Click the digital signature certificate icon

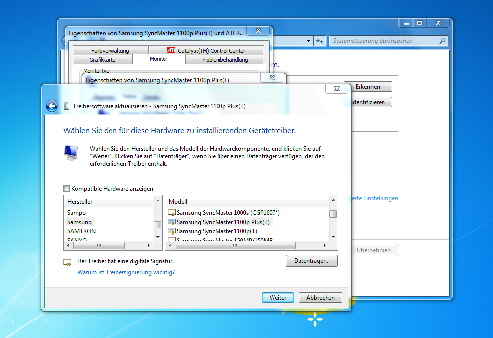pos(67,262)
